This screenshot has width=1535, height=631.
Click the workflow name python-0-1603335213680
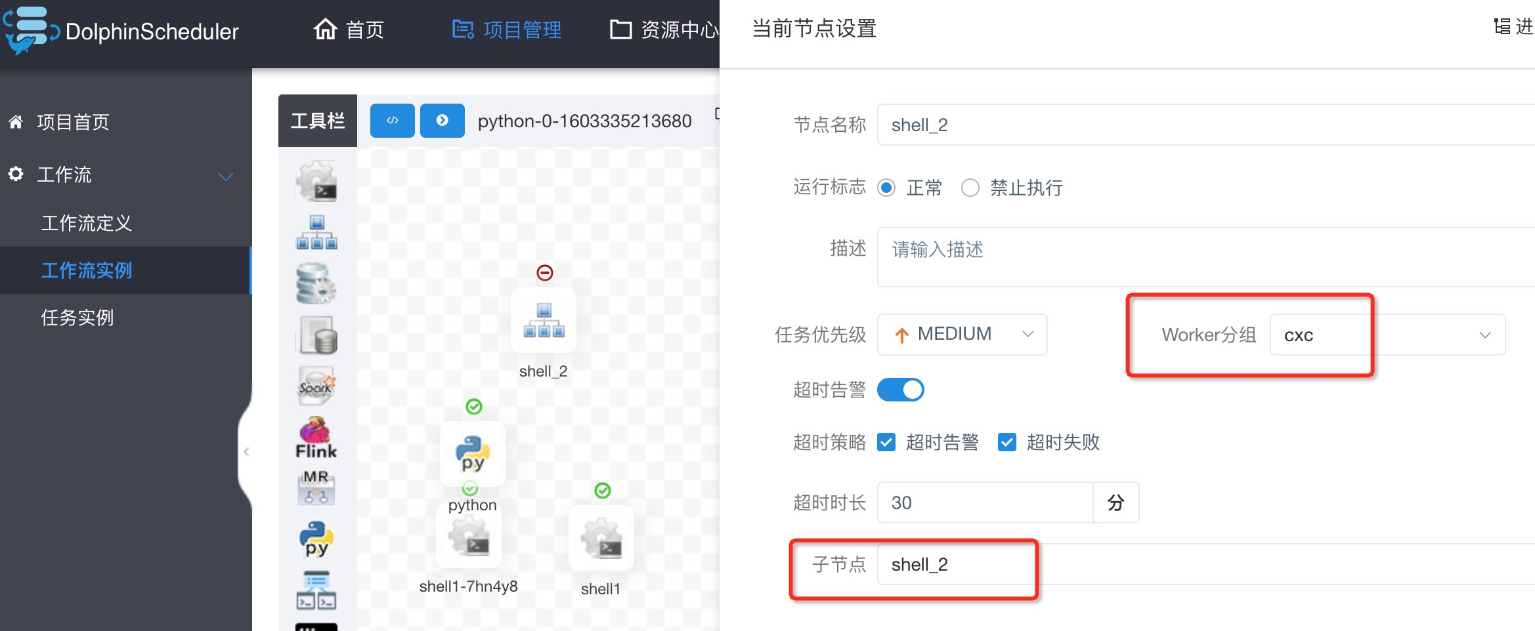(584, 121)
